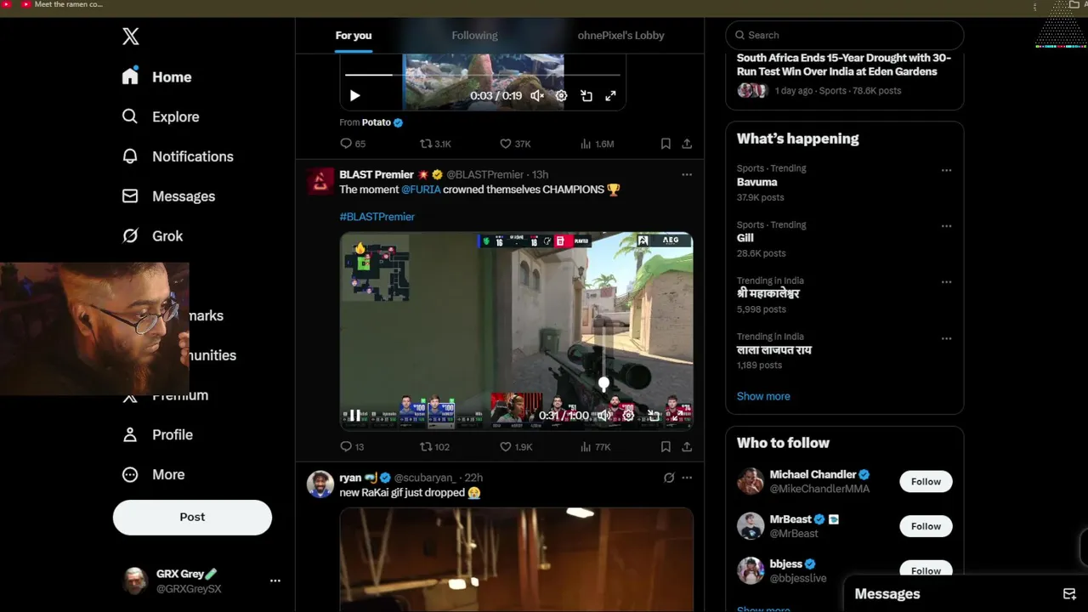Open the @FURIA mention link
Screen dimensions: 1088x612
point(421,190)
